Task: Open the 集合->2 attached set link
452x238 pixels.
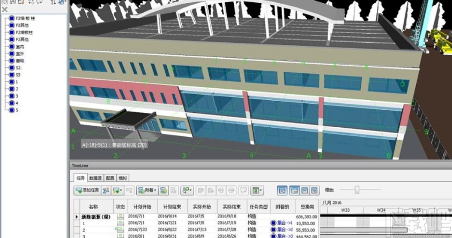Action: (x=282, y=229)
